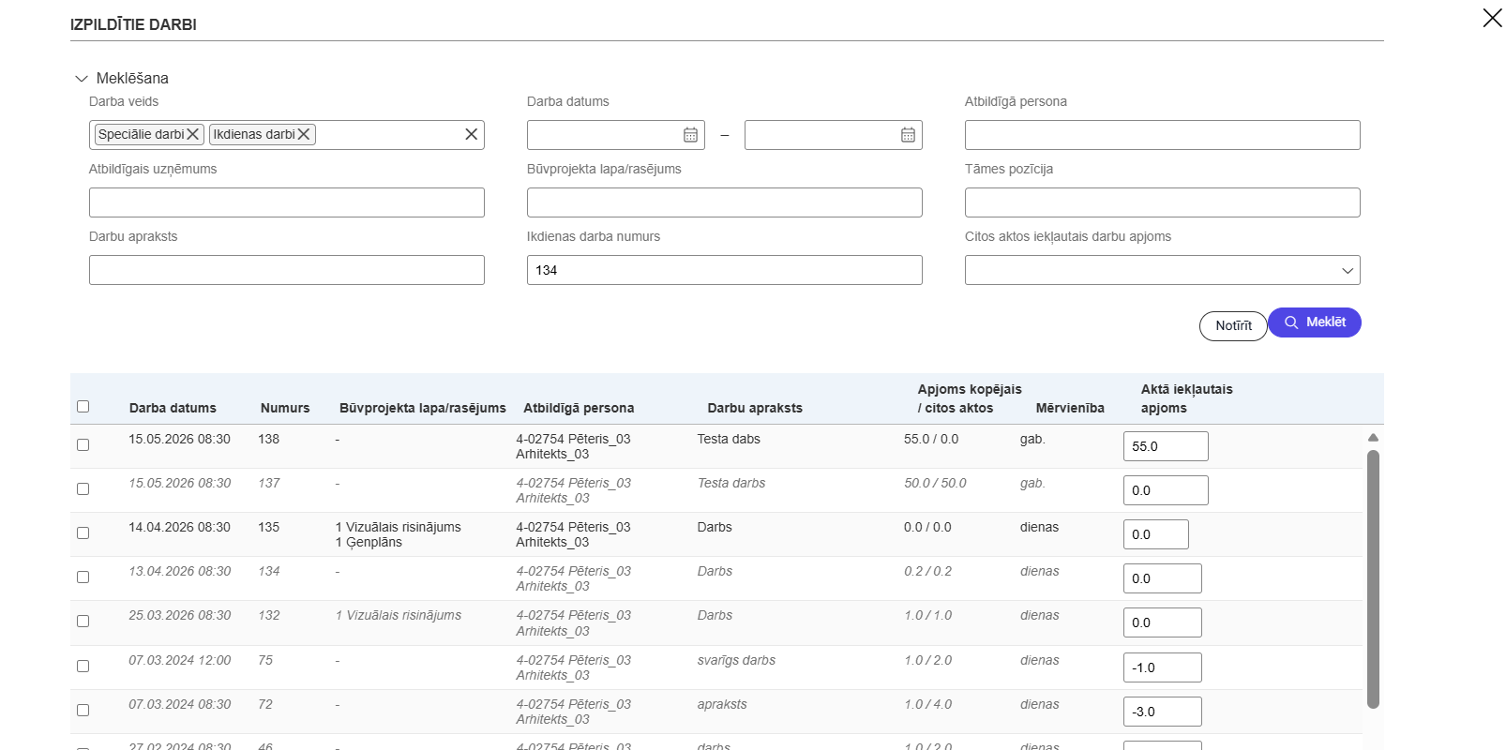This screenshot has width=1506, height=750.
Task: Open the end date calendar picker
Action: (908, 135)
